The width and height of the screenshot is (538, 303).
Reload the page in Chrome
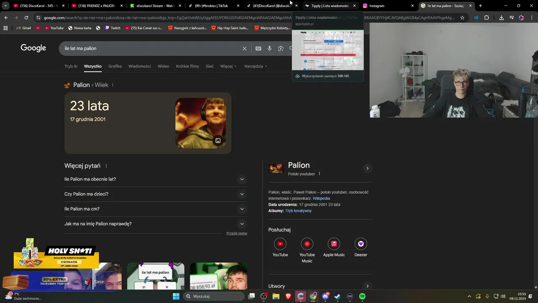(x=26, y=18)
